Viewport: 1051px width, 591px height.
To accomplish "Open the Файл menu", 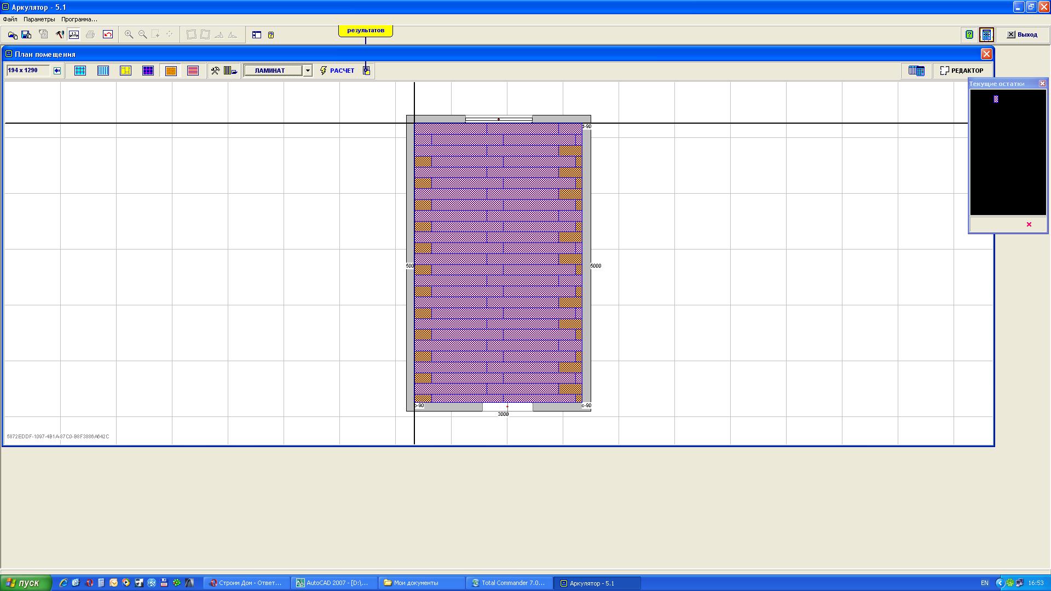I will click(x=10, y=19).
